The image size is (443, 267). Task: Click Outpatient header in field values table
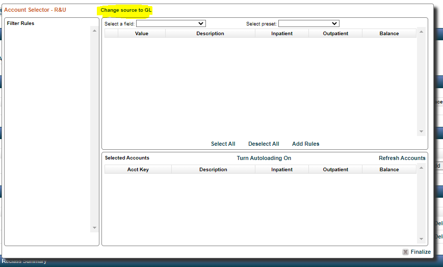tap(335, 33)
